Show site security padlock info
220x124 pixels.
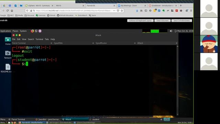[31, 11]
